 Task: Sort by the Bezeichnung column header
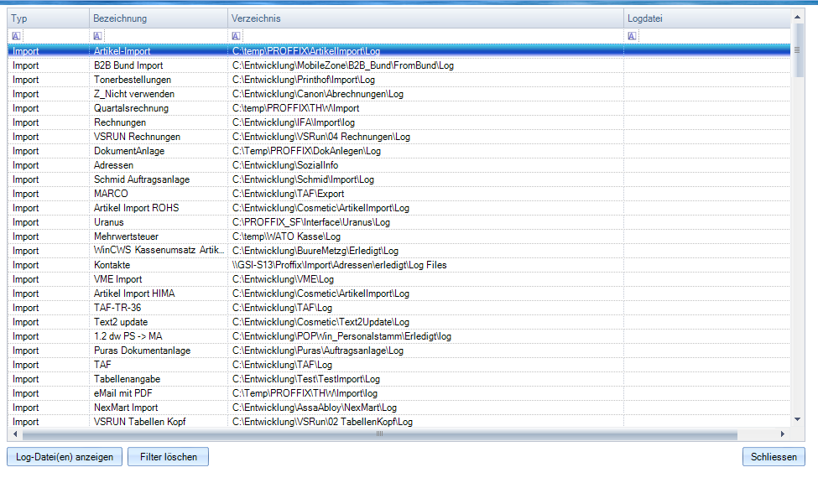(120, 18)
